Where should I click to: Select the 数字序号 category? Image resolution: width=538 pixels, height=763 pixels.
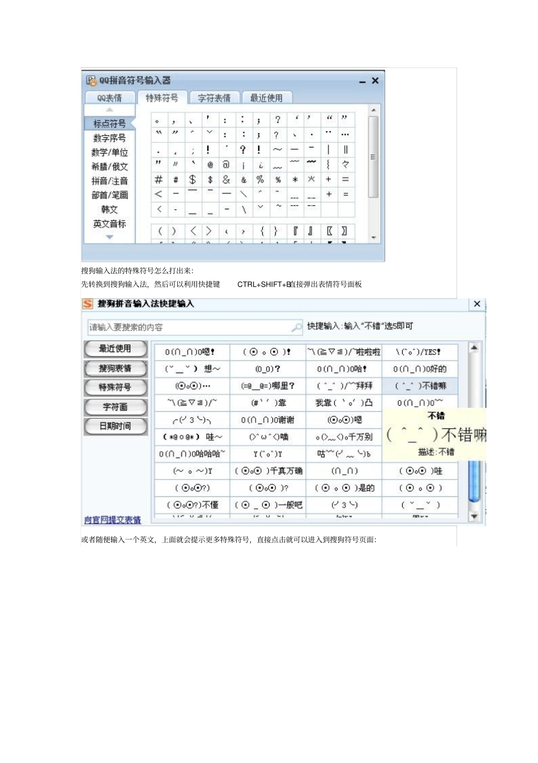[x=109, y=138]
